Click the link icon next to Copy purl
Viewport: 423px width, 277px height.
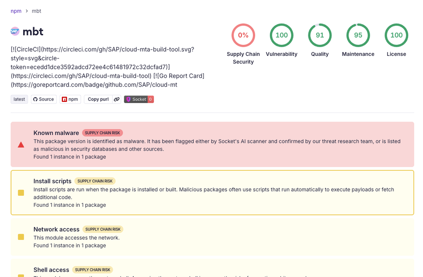[x=117, y=99]
